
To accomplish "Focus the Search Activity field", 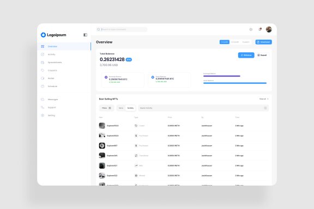I will 203,108.
